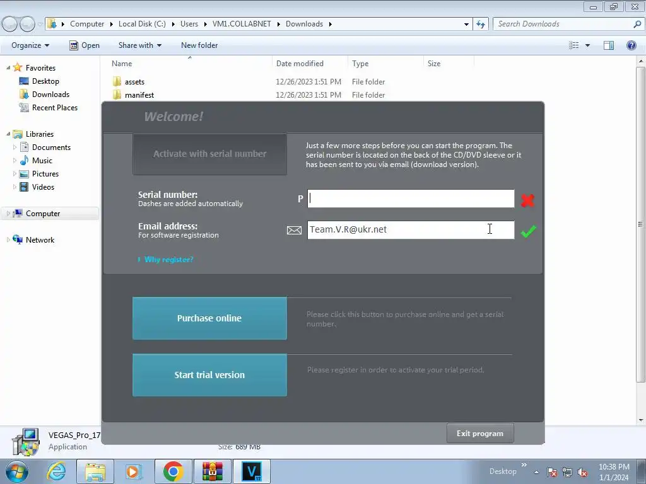Click the Start orb on the taskbar
Screen dimensions: 646x484
click(17, 471)
